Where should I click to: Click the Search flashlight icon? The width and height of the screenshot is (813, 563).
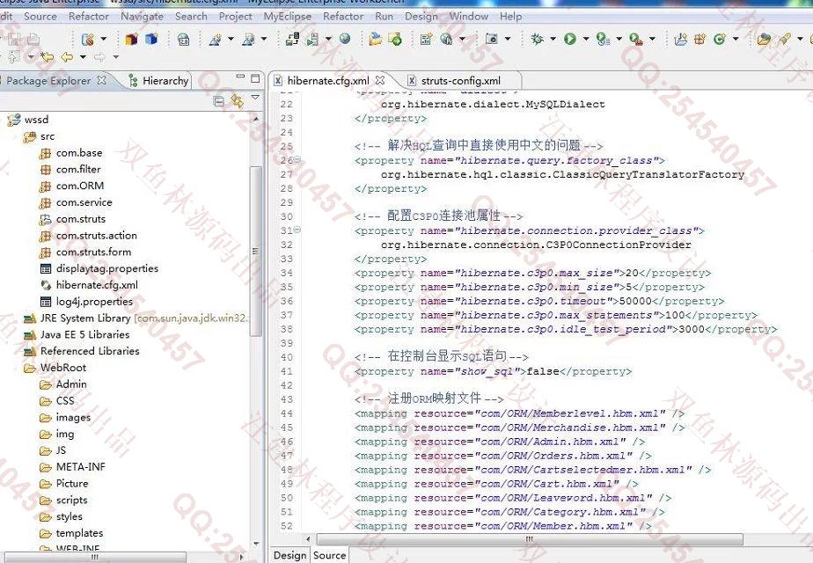click(785, 39)
